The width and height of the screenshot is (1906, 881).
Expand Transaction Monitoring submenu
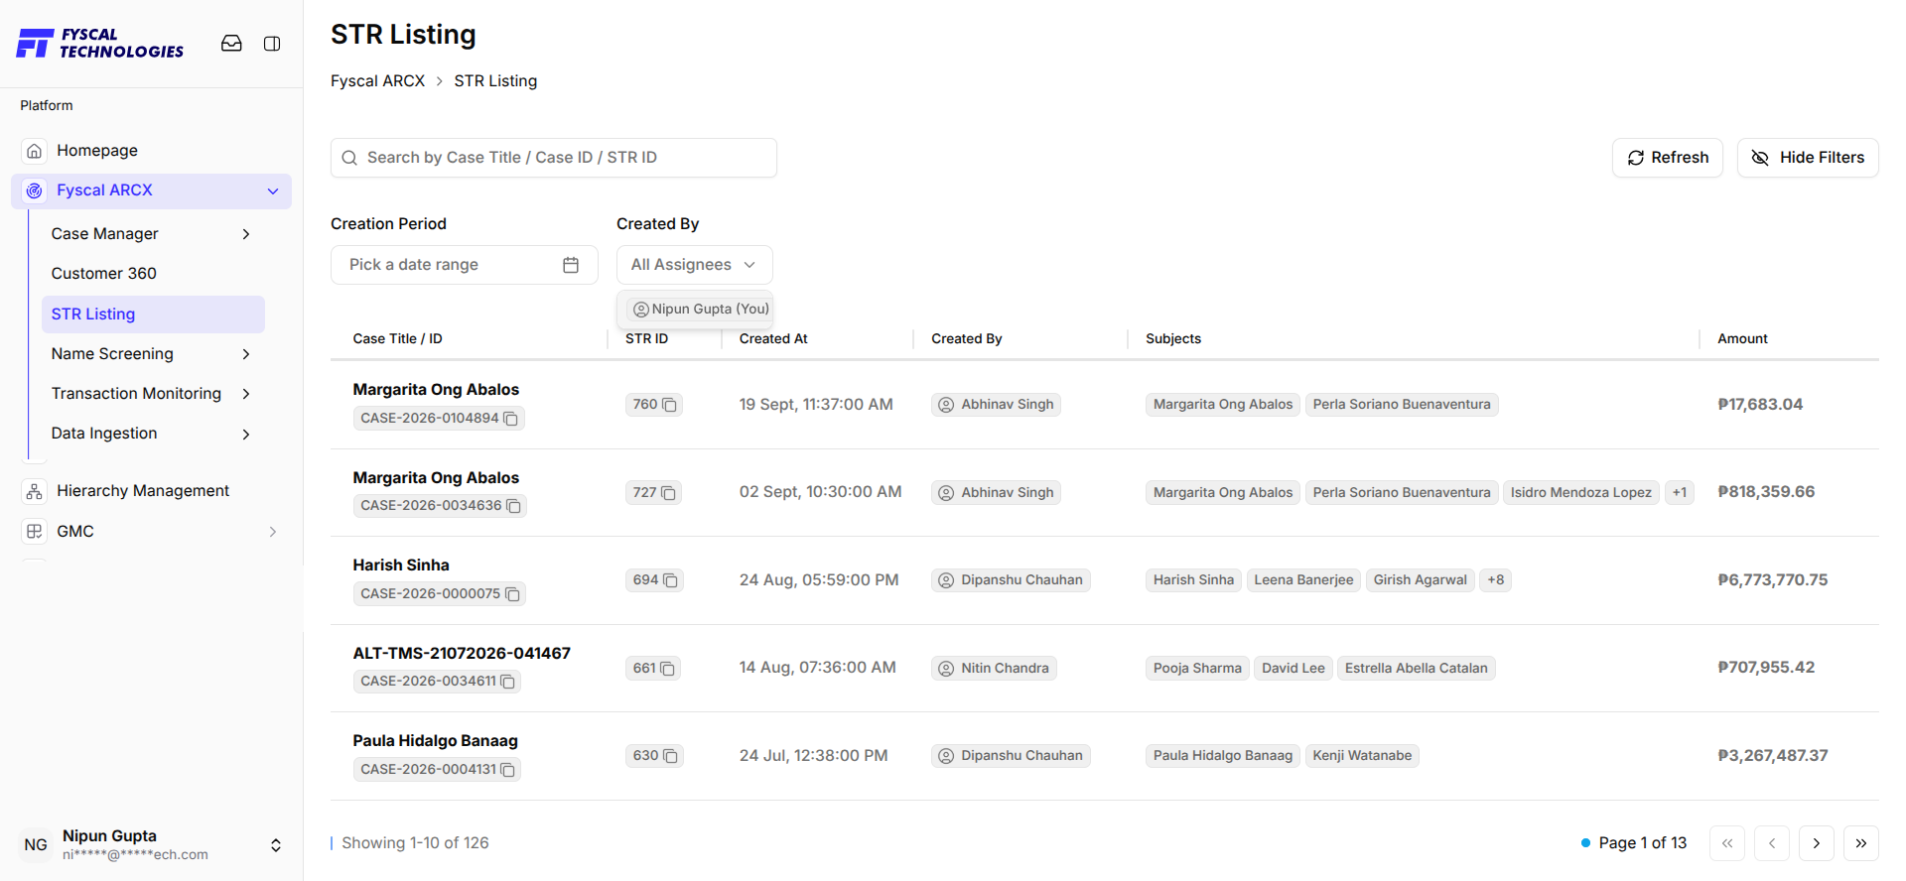(246, 394)
